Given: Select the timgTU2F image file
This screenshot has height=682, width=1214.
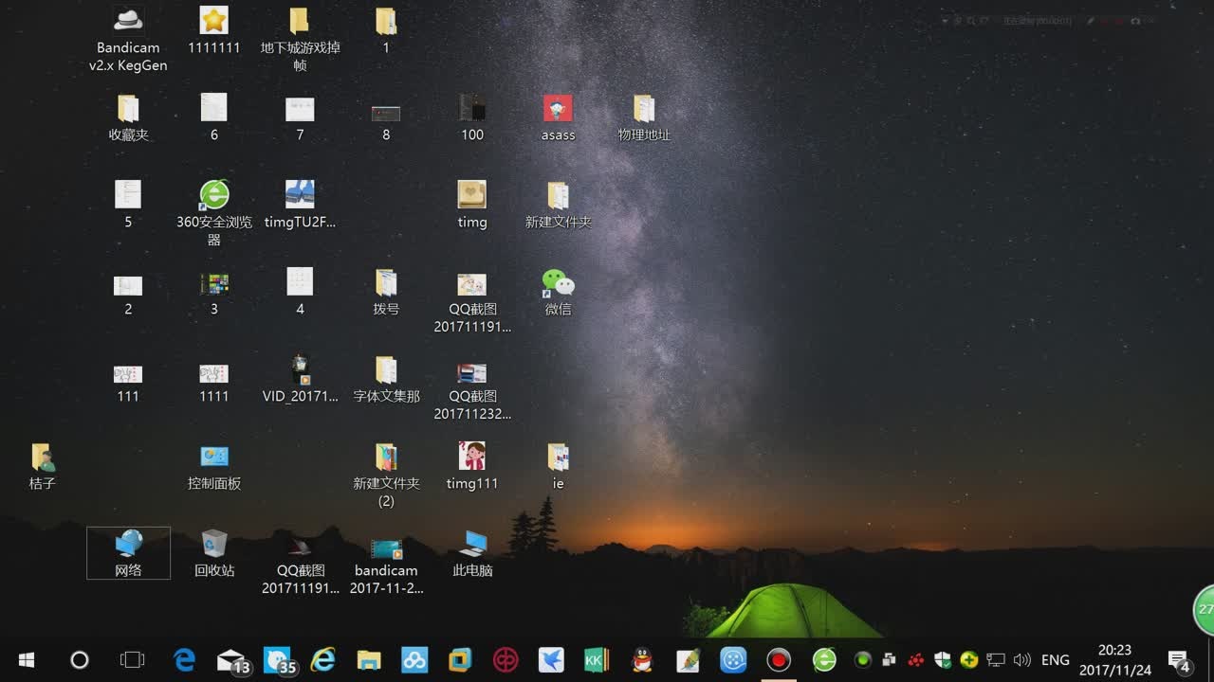Looking at the screenshot, I should [x=300, y=205].
